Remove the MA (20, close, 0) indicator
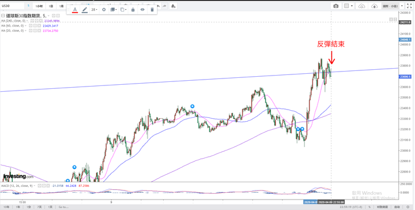The width and height of the screenshot is (415, 210). 39,31
